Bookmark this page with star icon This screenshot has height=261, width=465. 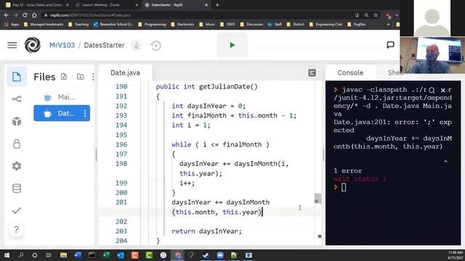pos(376,15)
